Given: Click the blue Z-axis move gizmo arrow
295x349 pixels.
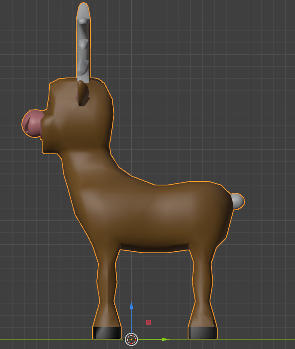Looking at the screenshot, I should click(131, 306).
